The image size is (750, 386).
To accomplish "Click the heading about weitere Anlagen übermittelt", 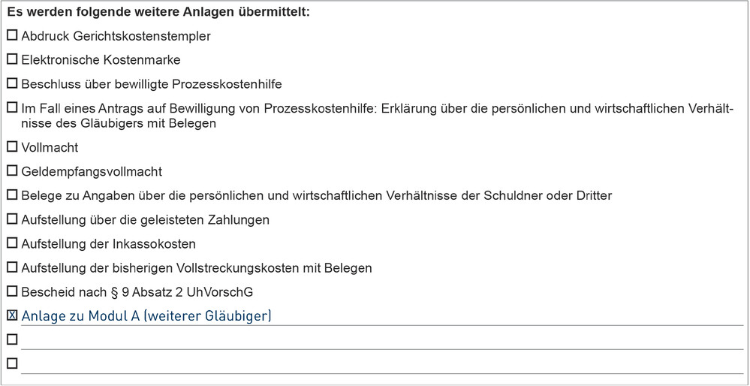I will tap(158, 12).
